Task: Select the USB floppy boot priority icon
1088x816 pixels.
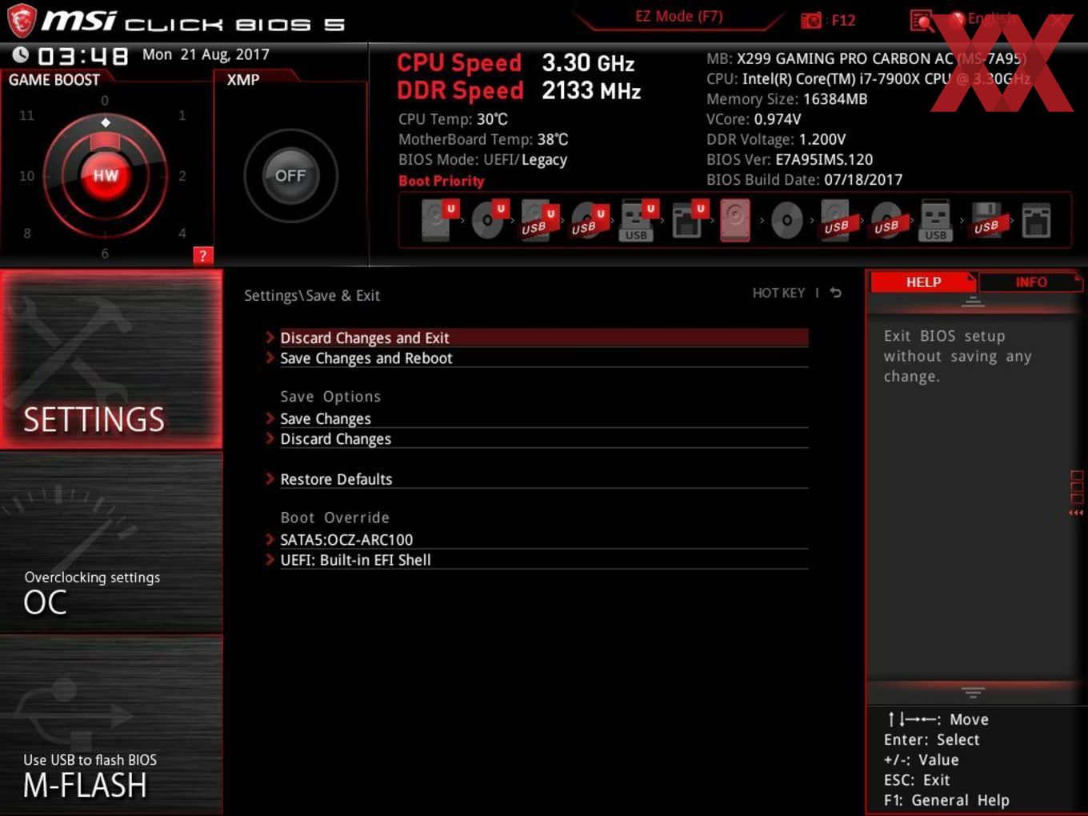Action: pos(987,220)
